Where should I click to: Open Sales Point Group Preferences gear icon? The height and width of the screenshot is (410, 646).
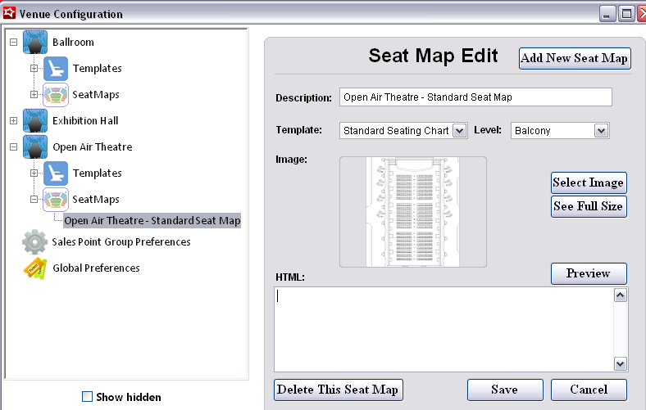pyautogui.click(x=35, y=242)
